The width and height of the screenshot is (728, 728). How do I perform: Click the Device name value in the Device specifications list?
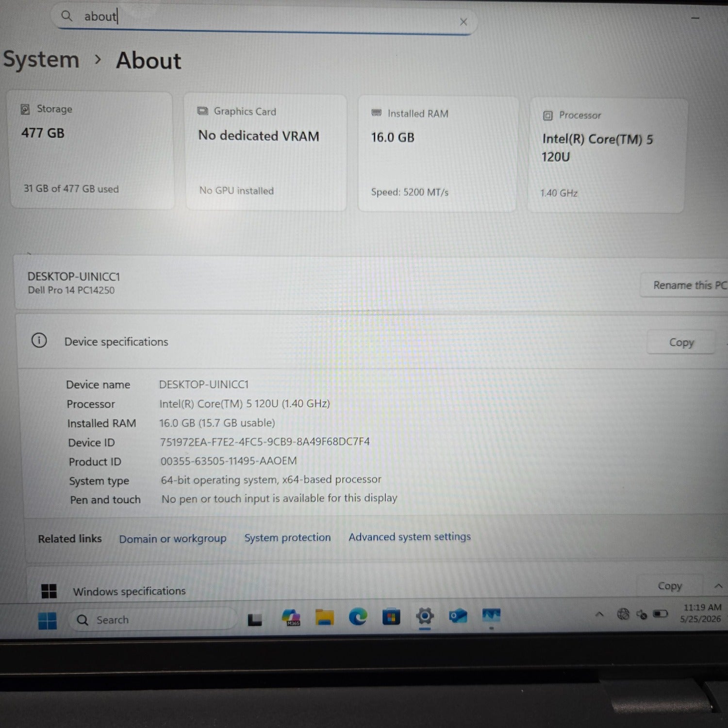204,384
